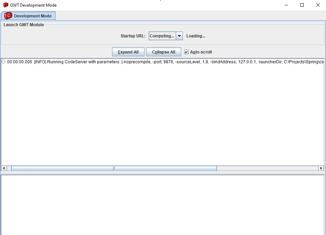Maximize the GWT Development Mode window
The height and width of the screenshot is (235, 326).
click(x=302, y=5)
